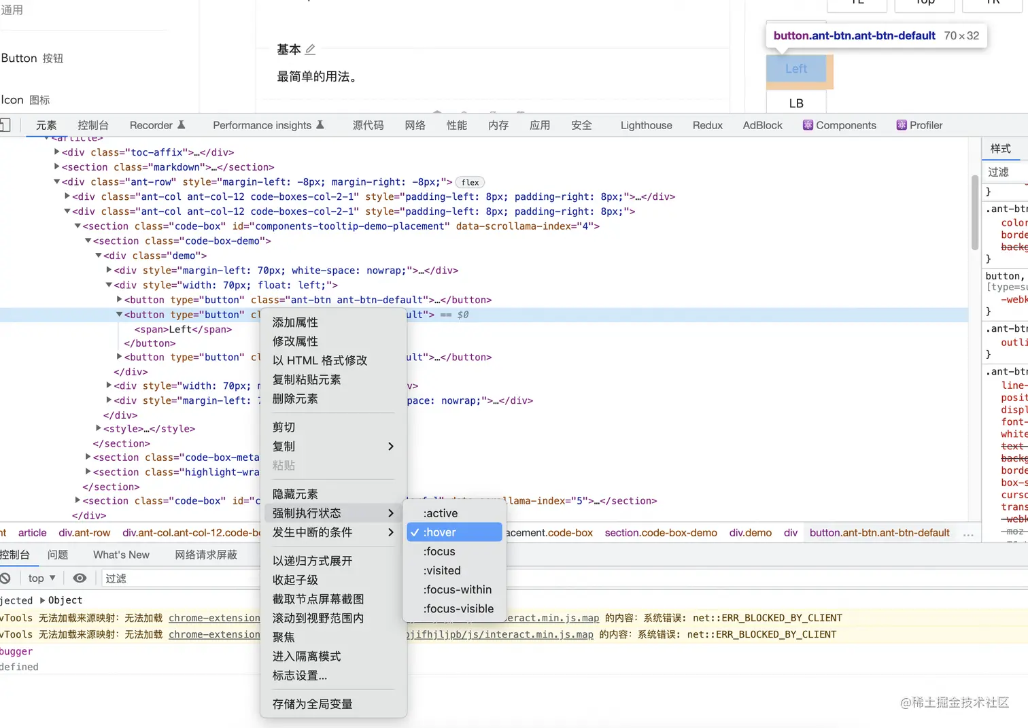This screenshot has width=1028, height=728.
Task: Toggle the :focus-visible forced state
Action: (454, 608)
